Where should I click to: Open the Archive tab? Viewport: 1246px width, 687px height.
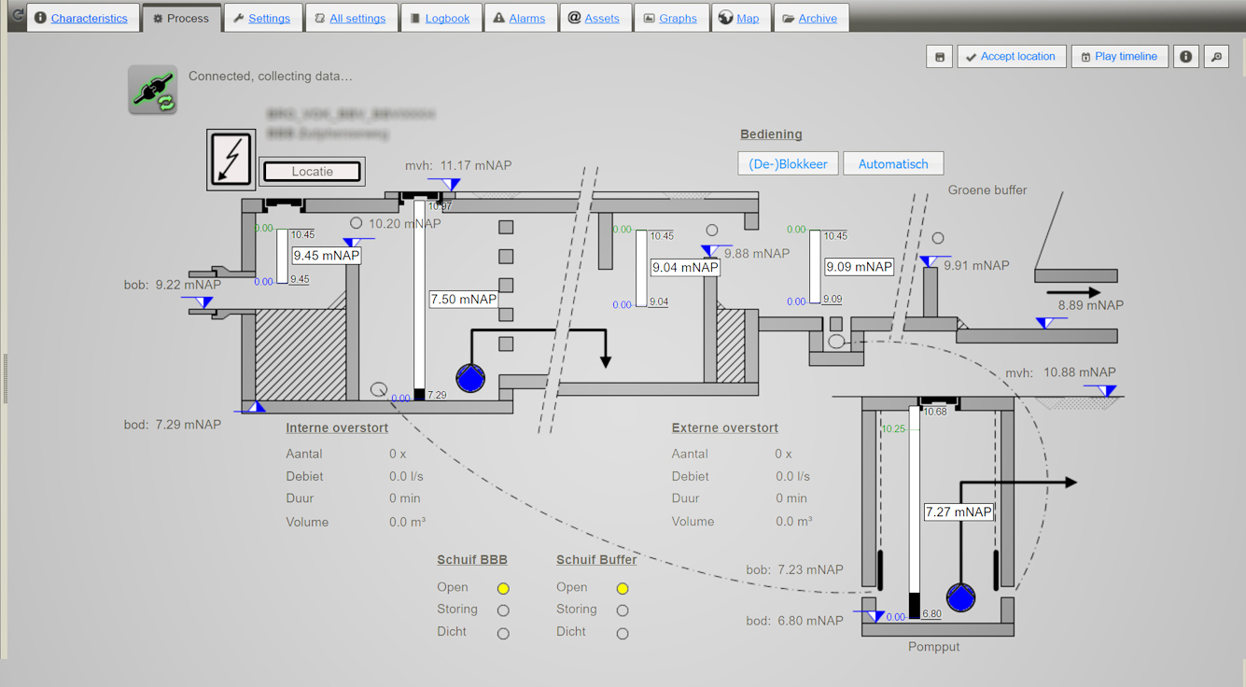811,18
